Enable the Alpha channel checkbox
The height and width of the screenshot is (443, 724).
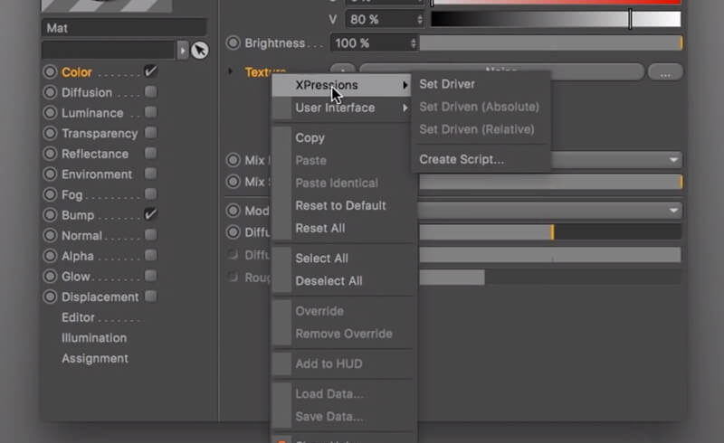pyautogui.click(x=150, y=255)
